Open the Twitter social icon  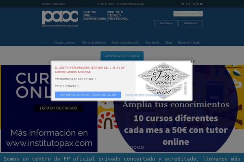click(183, 4)
